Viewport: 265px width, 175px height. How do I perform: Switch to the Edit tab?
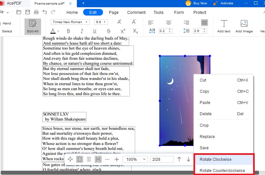click(93, 12)
